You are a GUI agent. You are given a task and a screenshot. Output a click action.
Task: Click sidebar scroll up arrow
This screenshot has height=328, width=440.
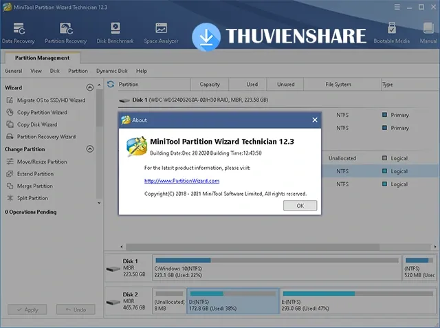99,85
